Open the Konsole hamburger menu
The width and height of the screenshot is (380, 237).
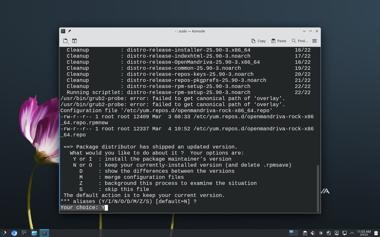(x=315, y=41)
